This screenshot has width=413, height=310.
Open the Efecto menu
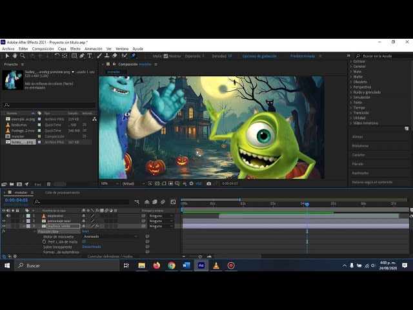[76, 49]
